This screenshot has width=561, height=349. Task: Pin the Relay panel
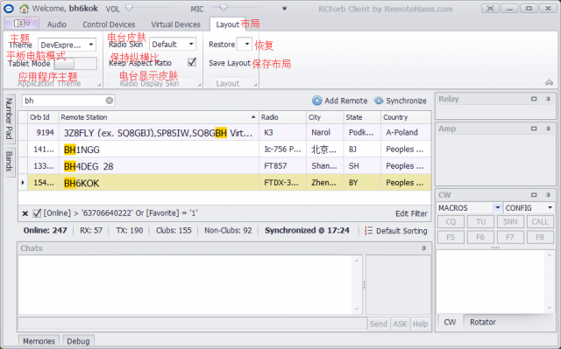click(x=548, y=99)
